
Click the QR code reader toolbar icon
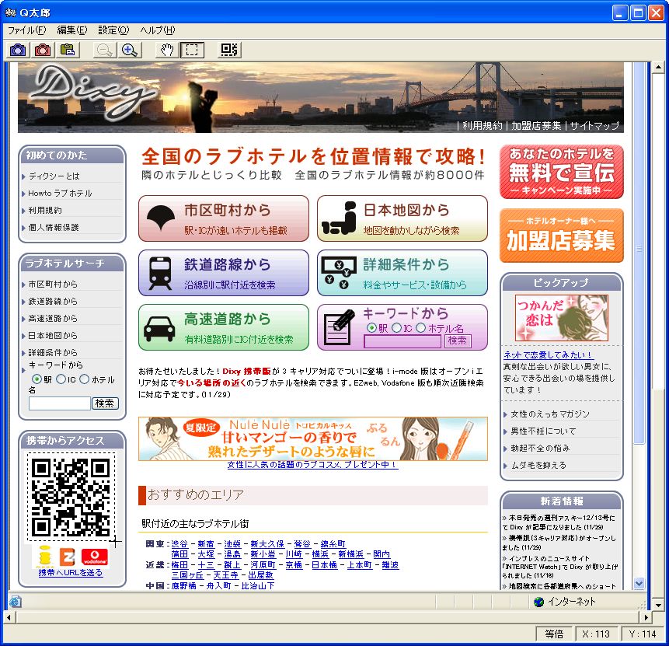coord(229,50)
